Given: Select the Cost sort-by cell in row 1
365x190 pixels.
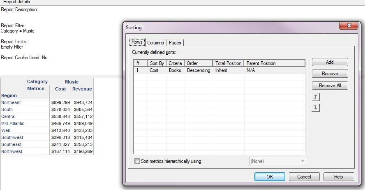Looking at the screenshot, I should tap(154, 70).
